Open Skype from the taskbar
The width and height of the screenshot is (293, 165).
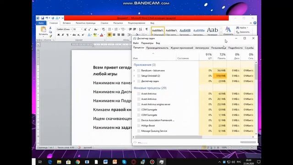point(124,162)
